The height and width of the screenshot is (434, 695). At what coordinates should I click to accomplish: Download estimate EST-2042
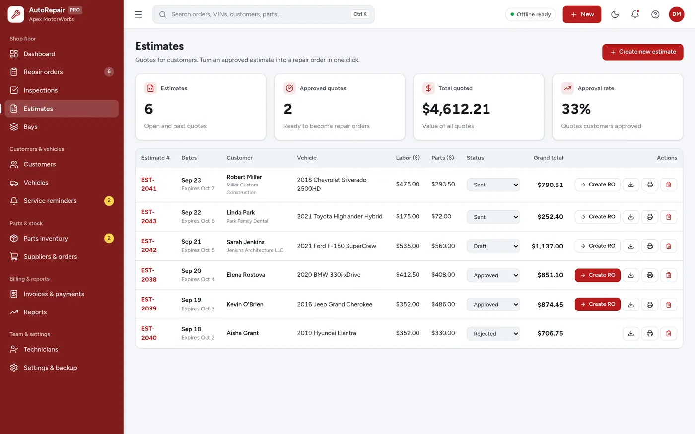pos(631,246)
